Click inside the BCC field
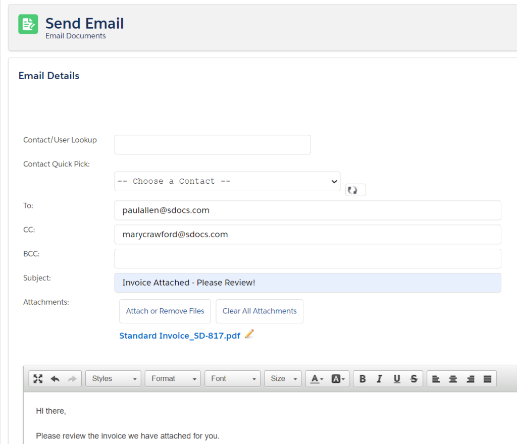This screenshot has width=517, height=444. tap(307, 258)
